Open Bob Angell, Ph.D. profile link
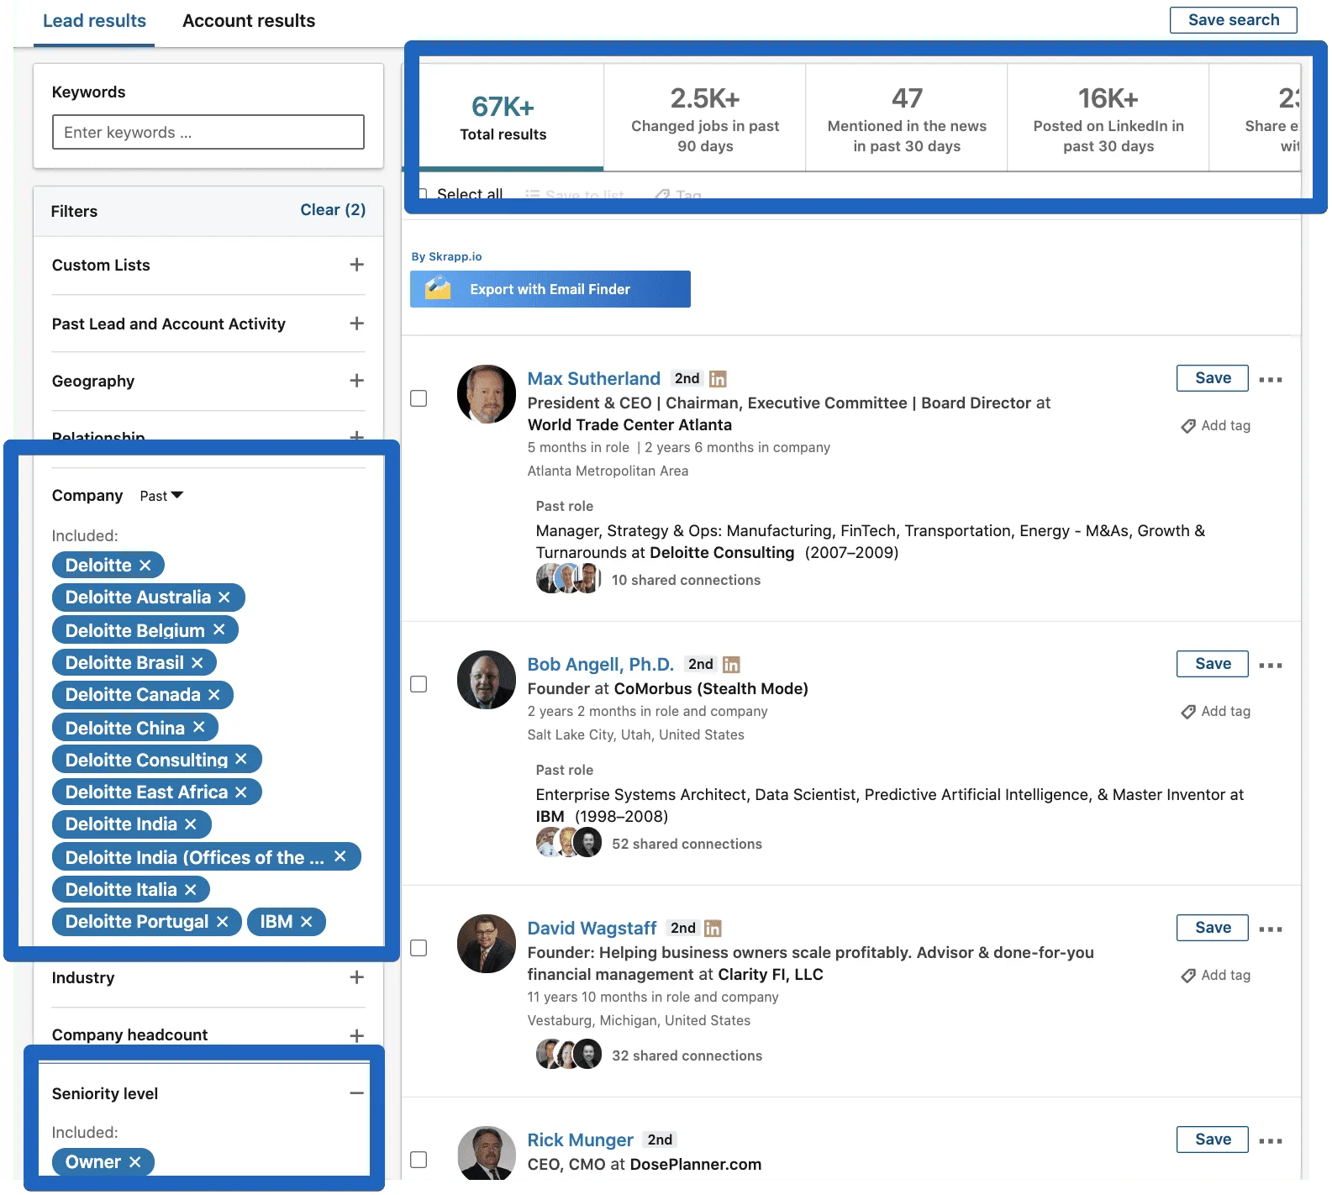The width and height of the screenshot is (1332, 1195). point(600,665)
